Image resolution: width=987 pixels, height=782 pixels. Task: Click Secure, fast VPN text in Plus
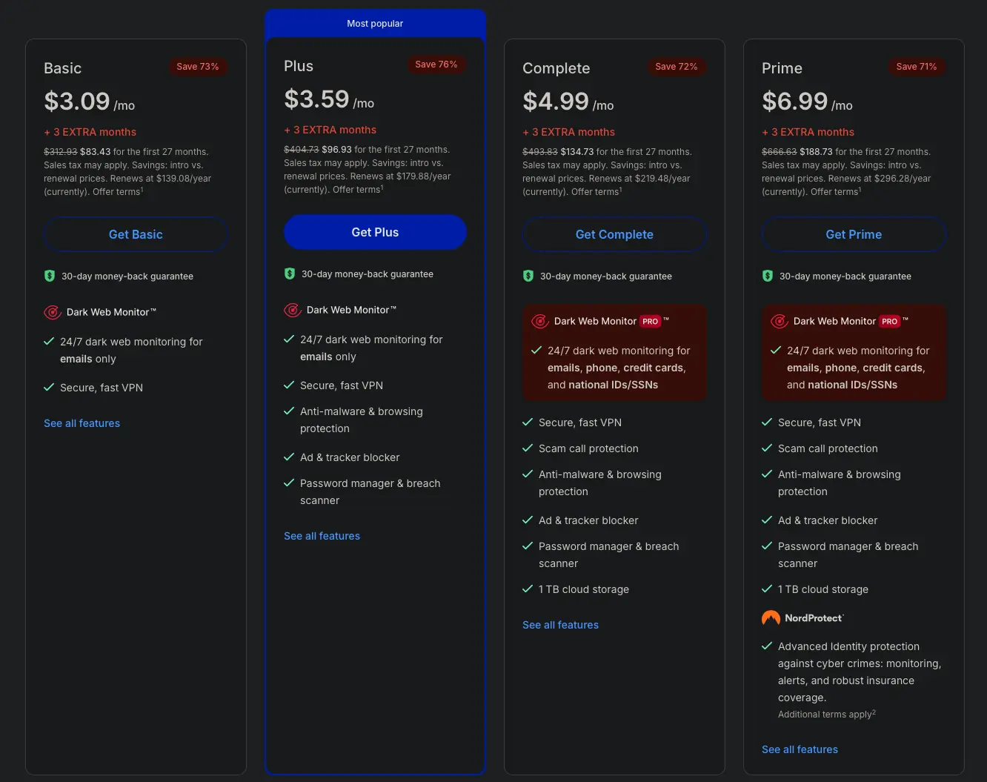point(342,385)
